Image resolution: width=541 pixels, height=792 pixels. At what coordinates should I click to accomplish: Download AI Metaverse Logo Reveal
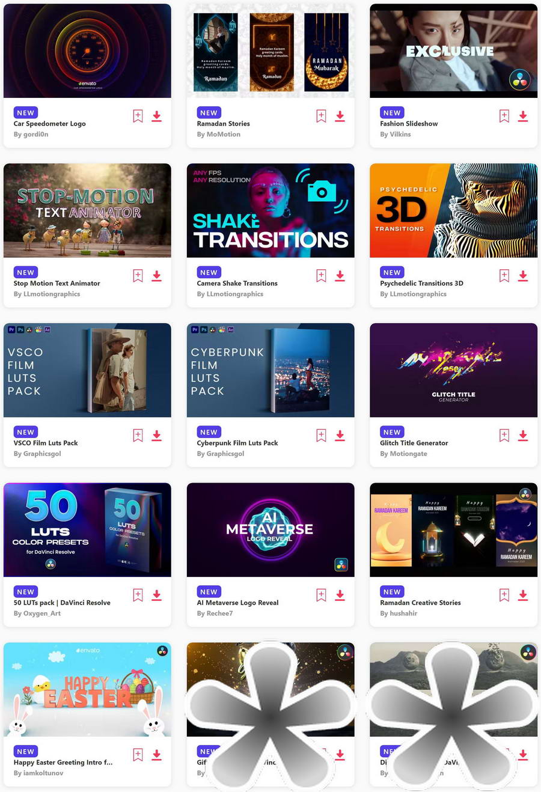click(340, 596)
